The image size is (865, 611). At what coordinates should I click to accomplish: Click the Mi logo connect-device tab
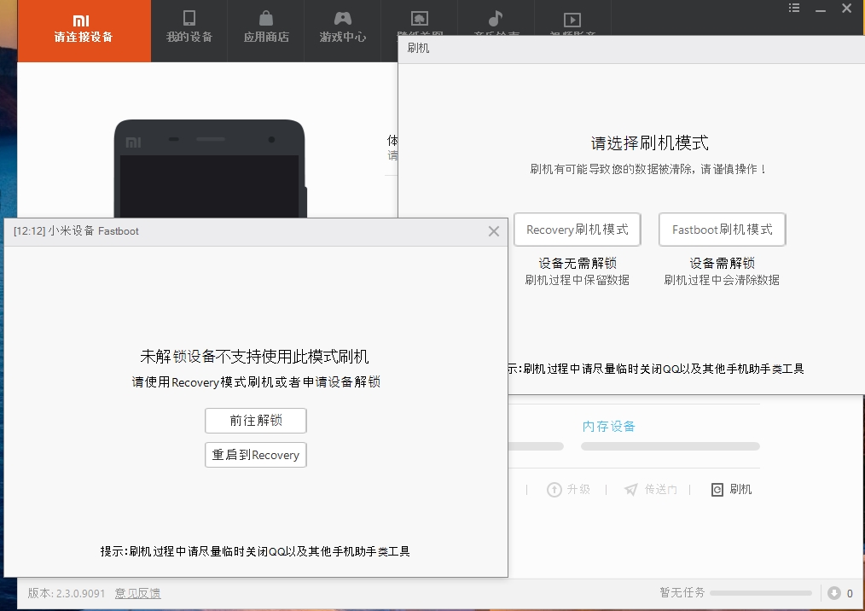click(84, 30)
